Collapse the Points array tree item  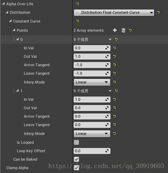pyautogui.click(x=14, y=30)
